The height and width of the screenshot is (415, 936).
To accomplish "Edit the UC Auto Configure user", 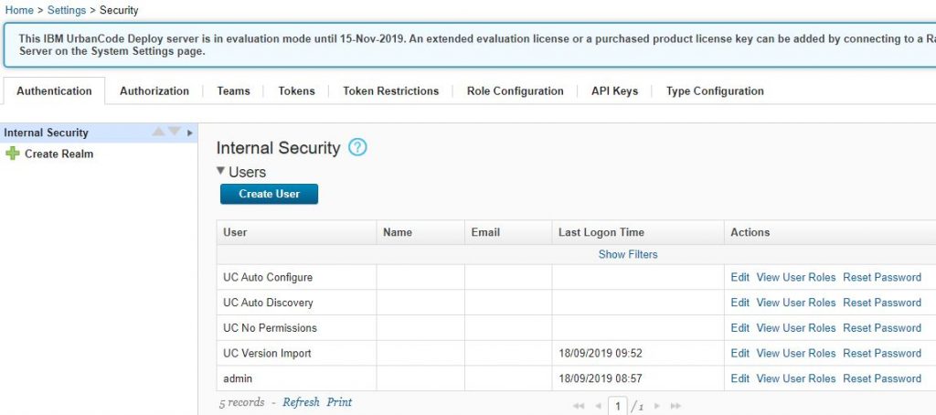I will coord(739,277).
